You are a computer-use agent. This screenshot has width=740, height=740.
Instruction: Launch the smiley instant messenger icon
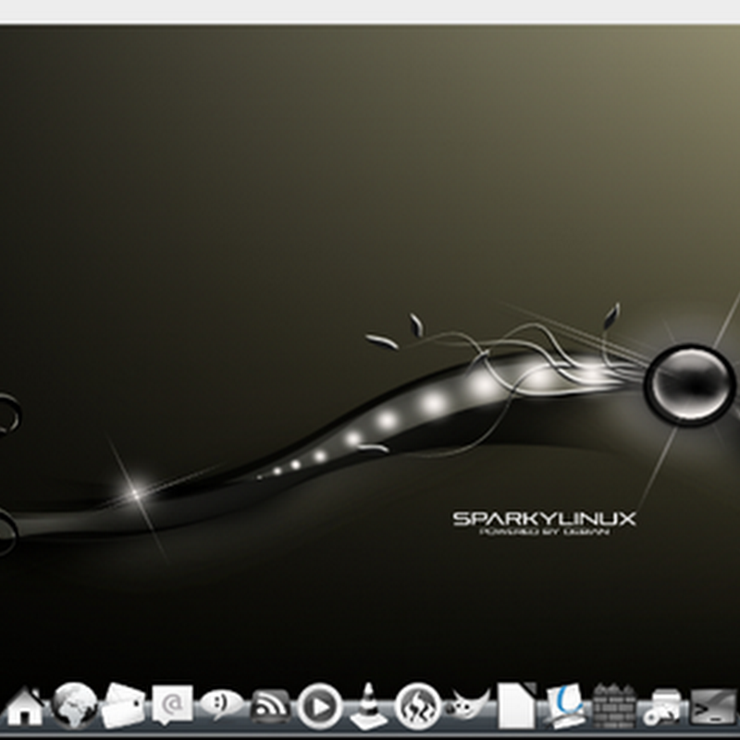(222, 704)
